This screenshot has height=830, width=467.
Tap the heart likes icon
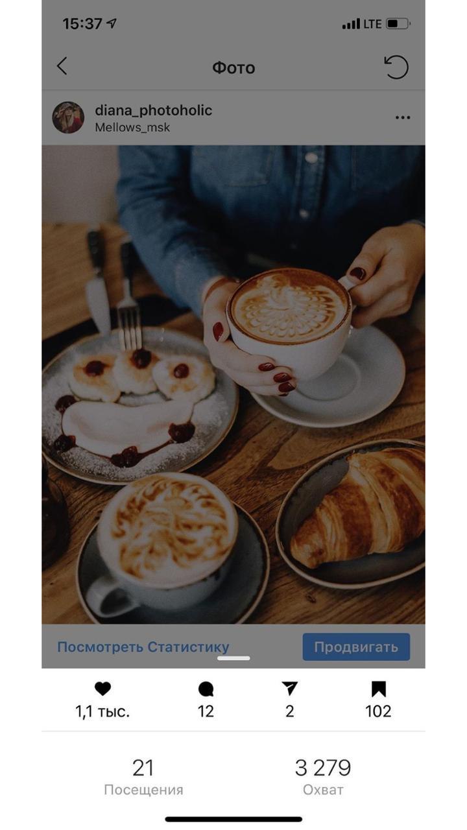point(102,689)
